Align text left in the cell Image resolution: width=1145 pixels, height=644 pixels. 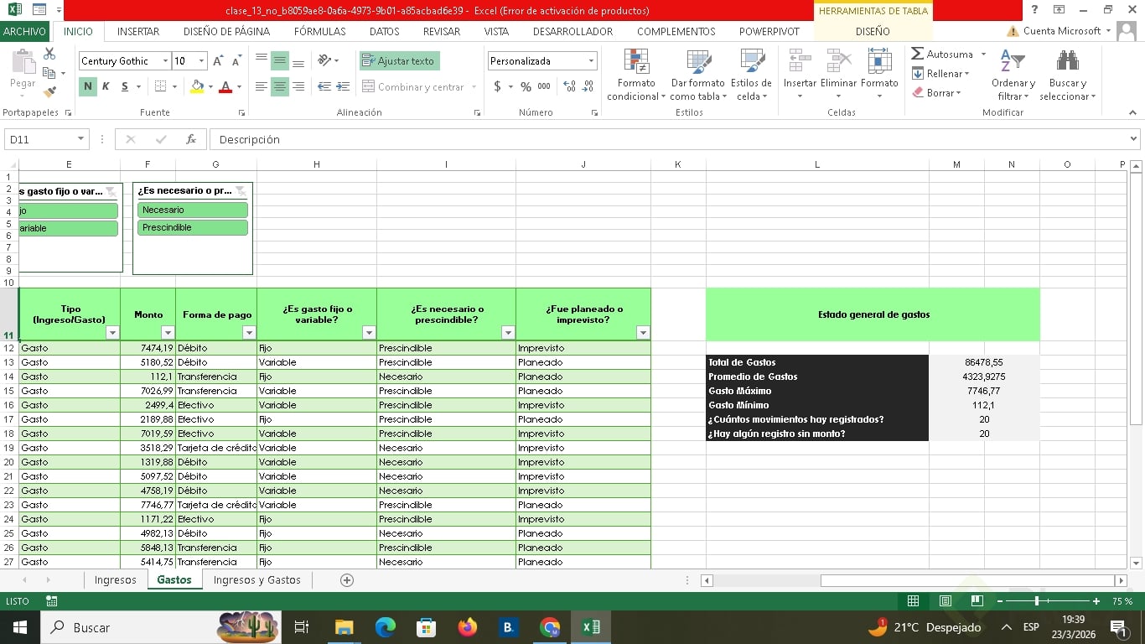click(x=262, y=86)
